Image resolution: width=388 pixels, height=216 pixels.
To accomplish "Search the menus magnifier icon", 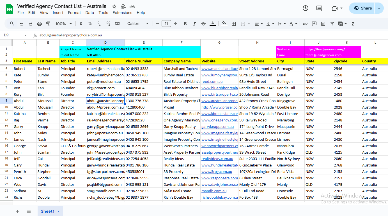I will pos(12,24).
